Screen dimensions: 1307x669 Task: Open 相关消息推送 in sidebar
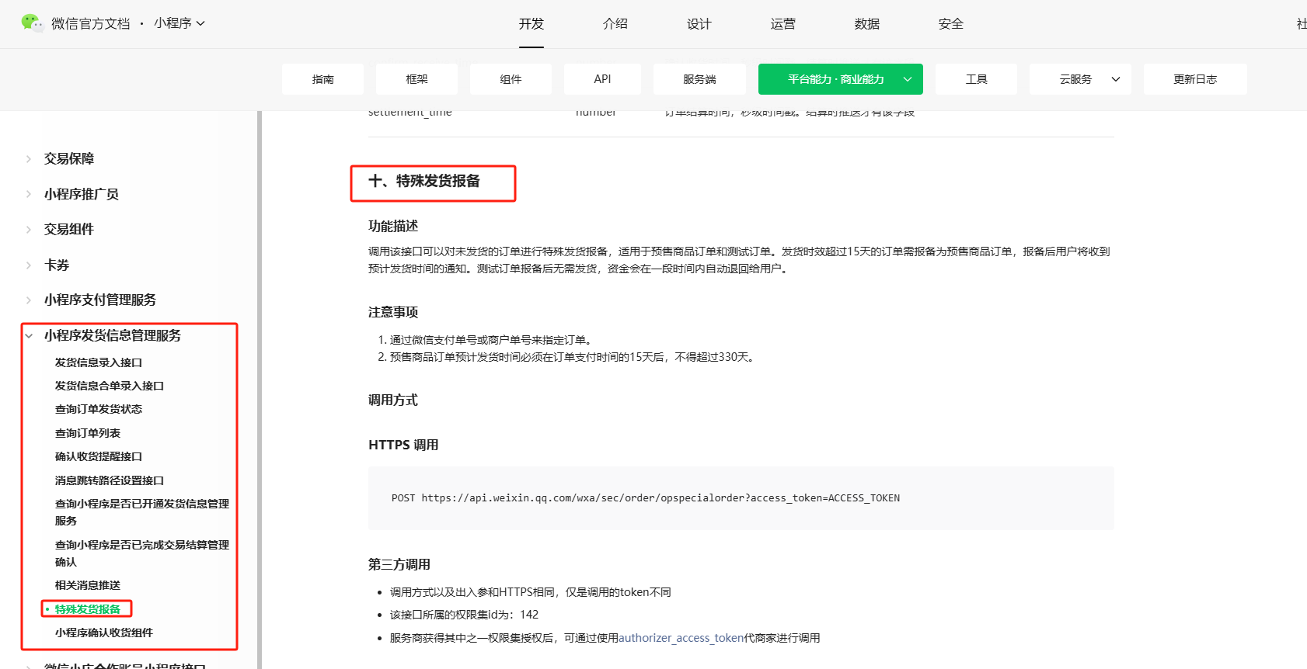tap(88, 585)
